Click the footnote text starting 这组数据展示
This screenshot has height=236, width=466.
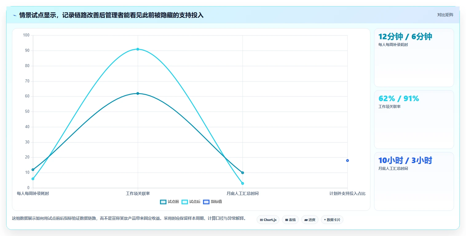pyautogui.click(x=129, y=218)
